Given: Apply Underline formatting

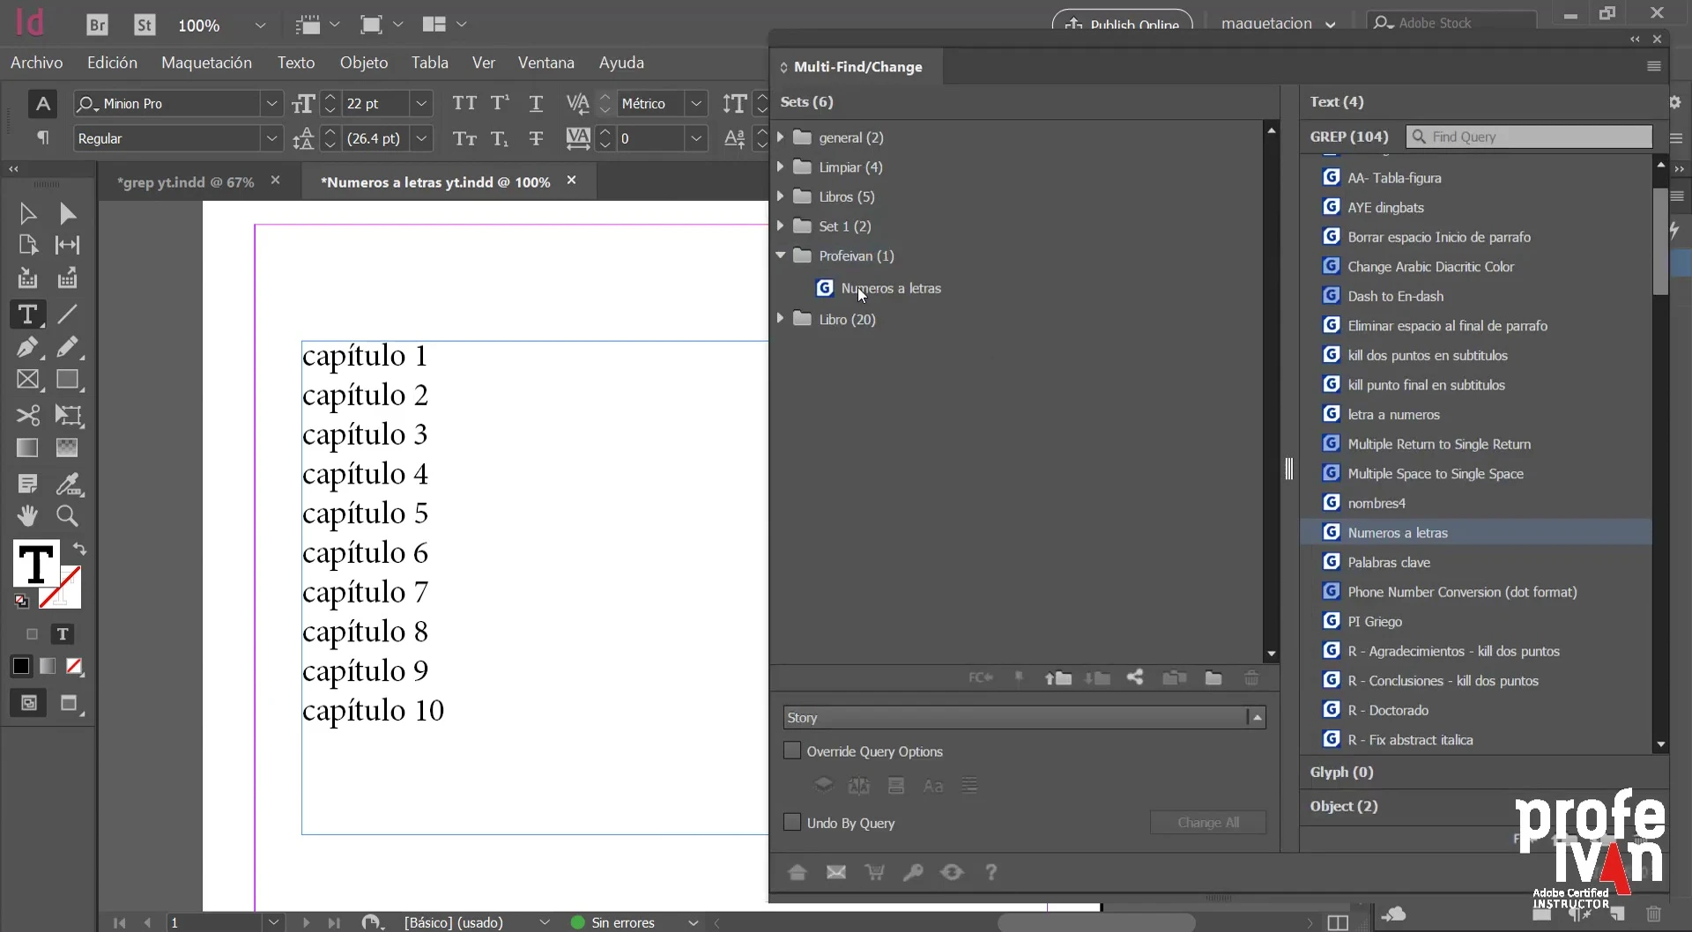Looking at the screenshot, I should pyautogui.click(x=536, y=103).
